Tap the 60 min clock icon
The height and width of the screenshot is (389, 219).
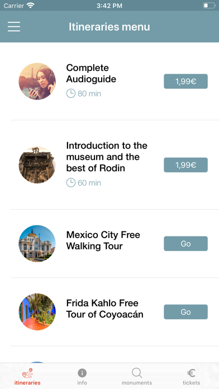(71, 183)
